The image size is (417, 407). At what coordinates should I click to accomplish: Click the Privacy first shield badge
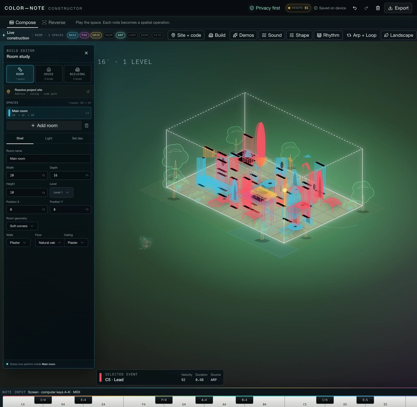pyautogui.click(x=265, y=8)
